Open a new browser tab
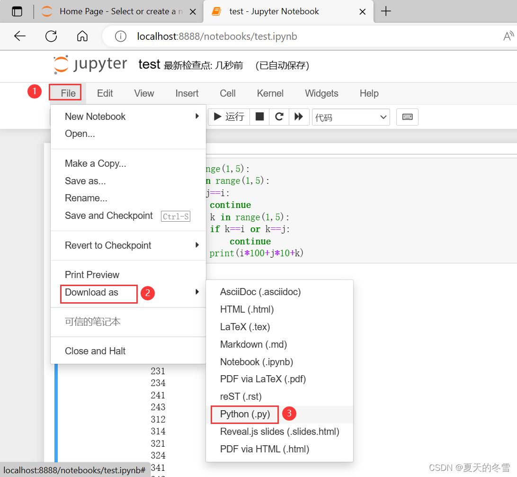Viewport: 517px width, 477px height. (386, 11)
